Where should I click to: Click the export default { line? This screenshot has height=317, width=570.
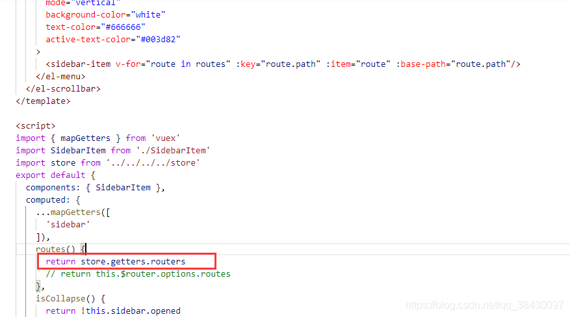tap(56, 175)
